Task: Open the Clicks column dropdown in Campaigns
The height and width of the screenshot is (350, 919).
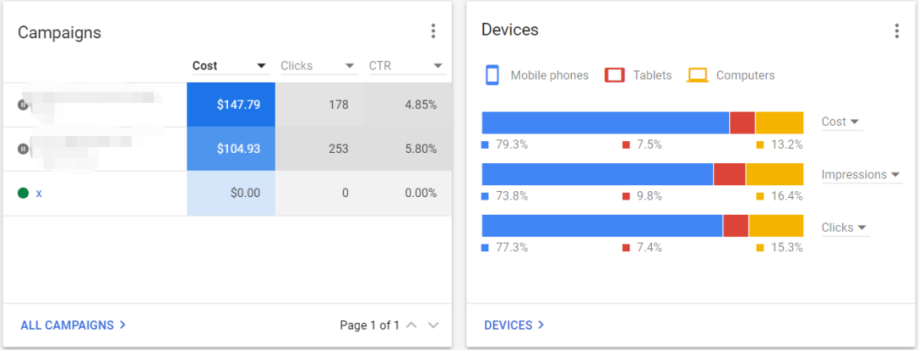Action: point(350,65)
